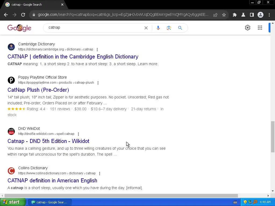Screen dimensions: 275x206
Task: Click the 151 reviews text
Action: 60,109
